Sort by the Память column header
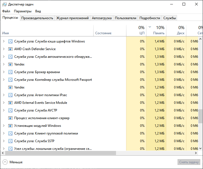This screenshot has height=169, width=203. (156, 30)
